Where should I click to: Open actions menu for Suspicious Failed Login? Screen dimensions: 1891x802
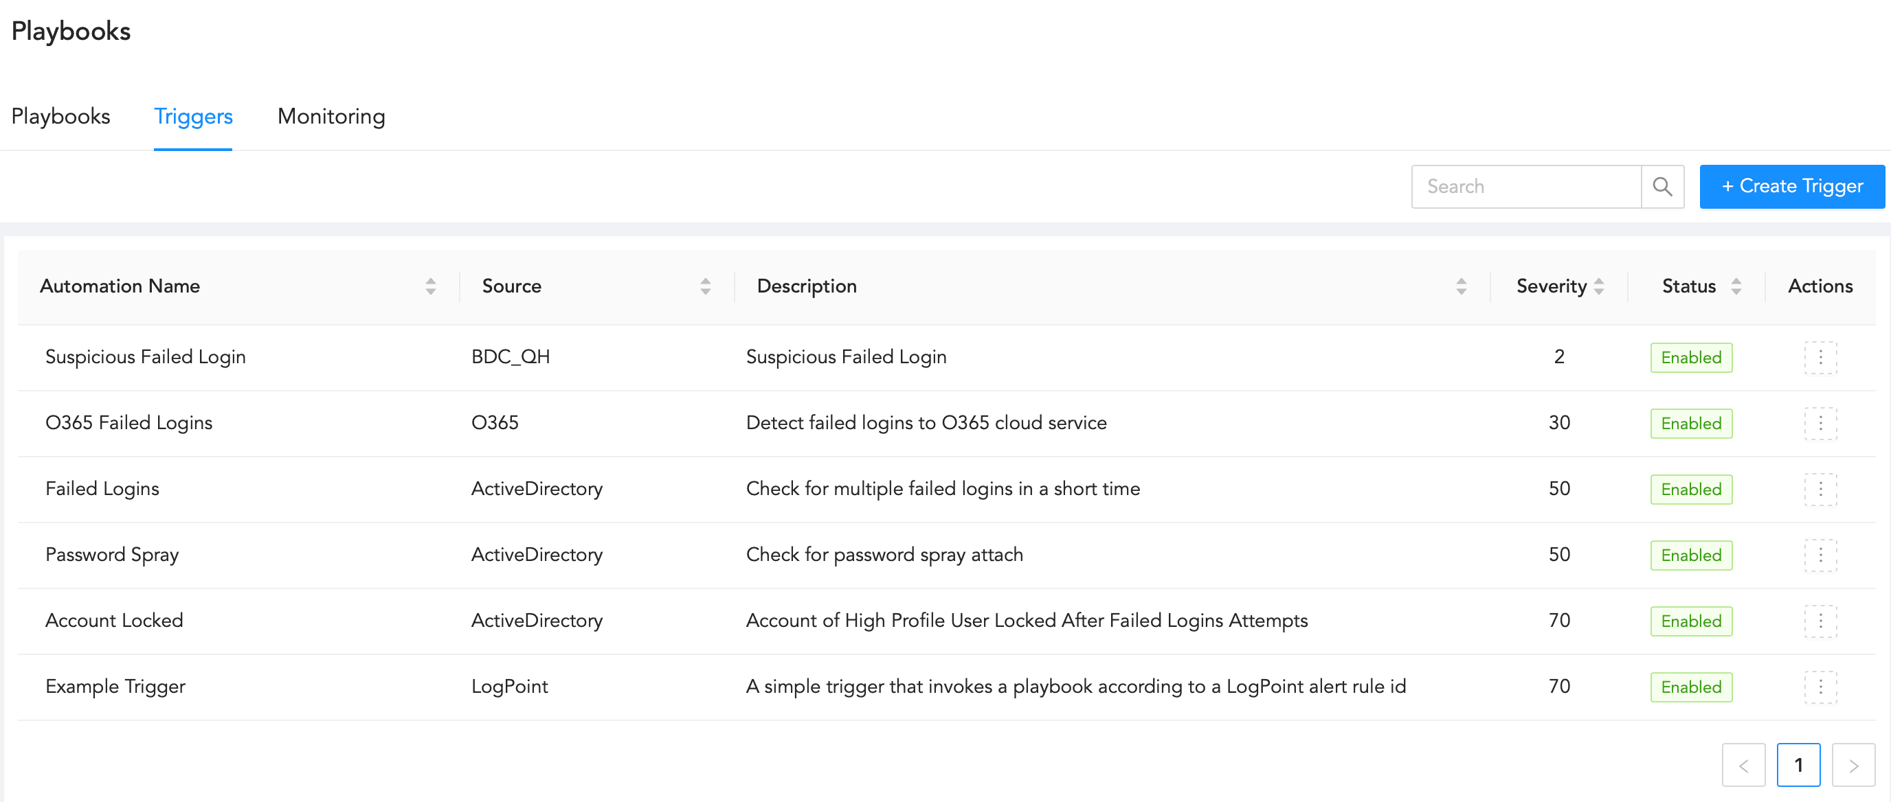tap(1820, 357)
